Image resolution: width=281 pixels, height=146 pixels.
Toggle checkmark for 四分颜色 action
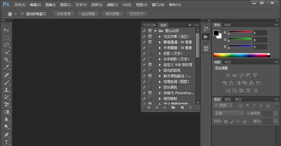tap(144, 87)
